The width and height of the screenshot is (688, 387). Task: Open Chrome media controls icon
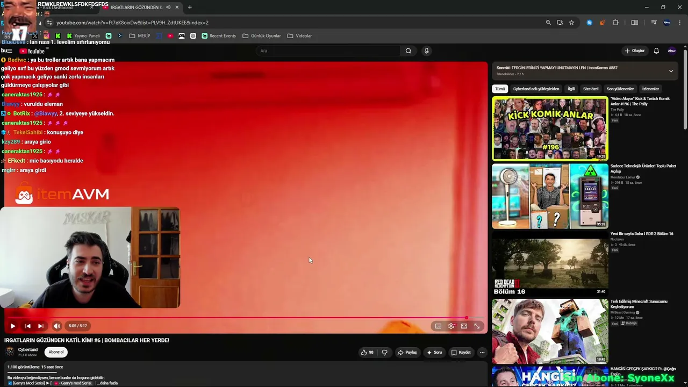click(654, 23)
